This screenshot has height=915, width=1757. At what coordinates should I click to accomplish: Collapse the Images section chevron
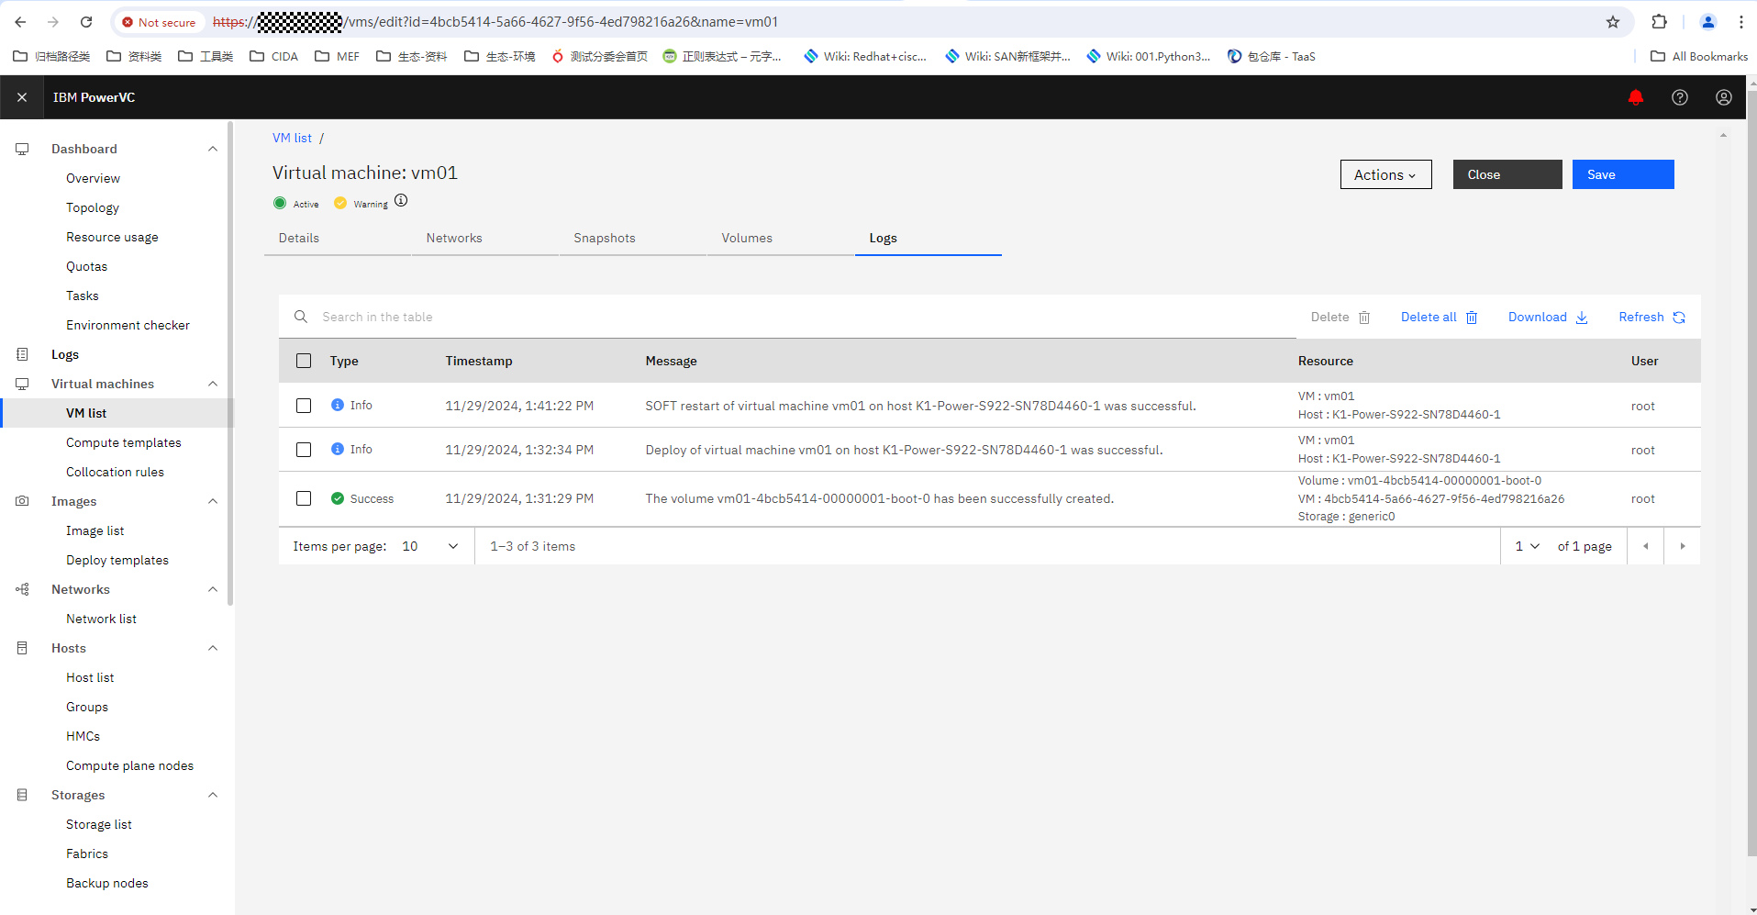point(213,501)
